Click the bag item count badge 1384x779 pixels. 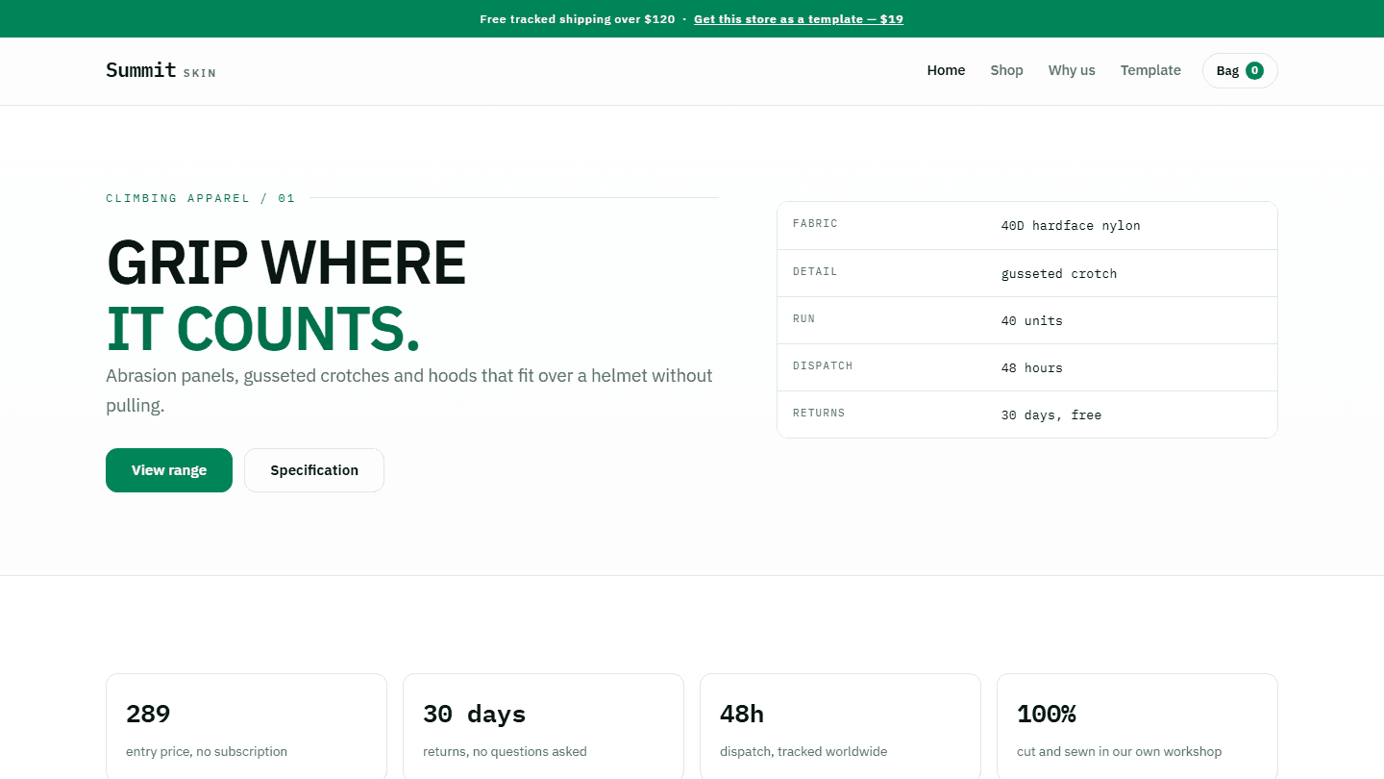tap(1254, 70)
